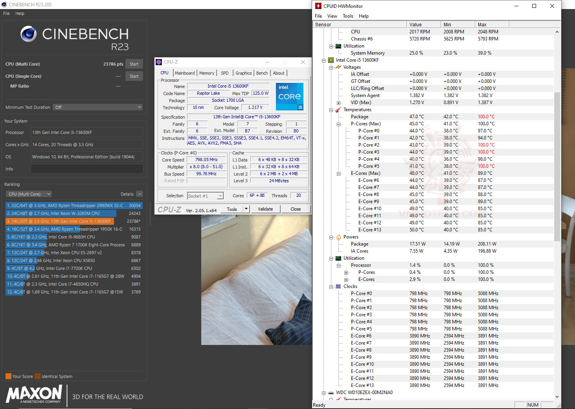Viewport: 575px width, 409px height.
Task: Select the Intel Xeon W-3265M ranking row
Action: click(74, 213)
